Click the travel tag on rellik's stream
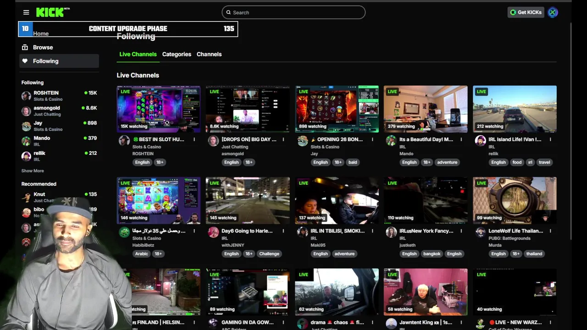 point(544,162)
